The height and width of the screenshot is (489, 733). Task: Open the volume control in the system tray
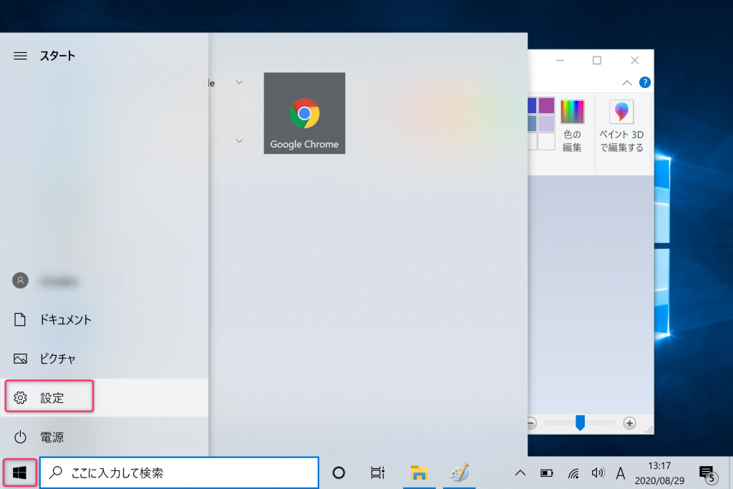tap(598, 473)
